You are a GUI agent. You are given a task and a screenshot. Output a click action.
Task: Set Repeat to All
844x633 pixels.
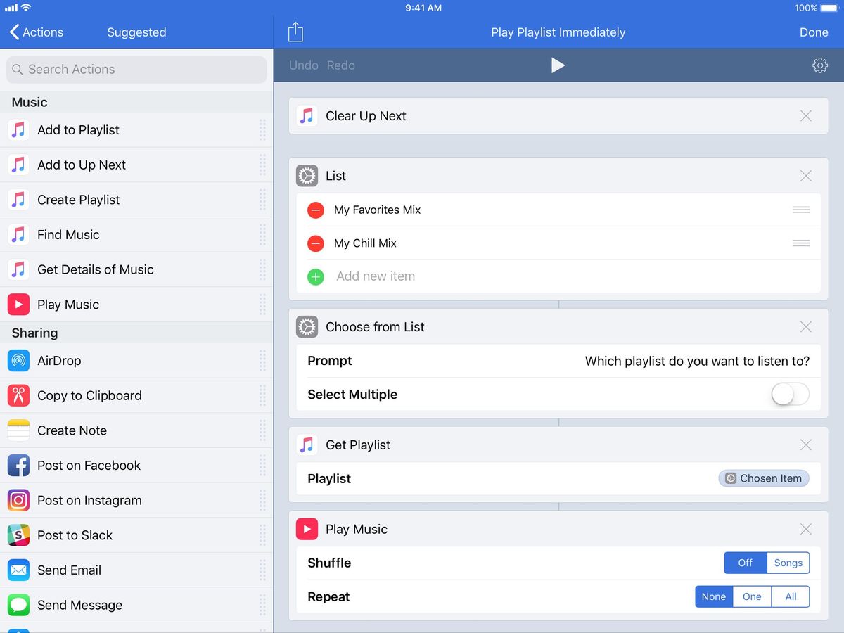(x=791, y=596)
